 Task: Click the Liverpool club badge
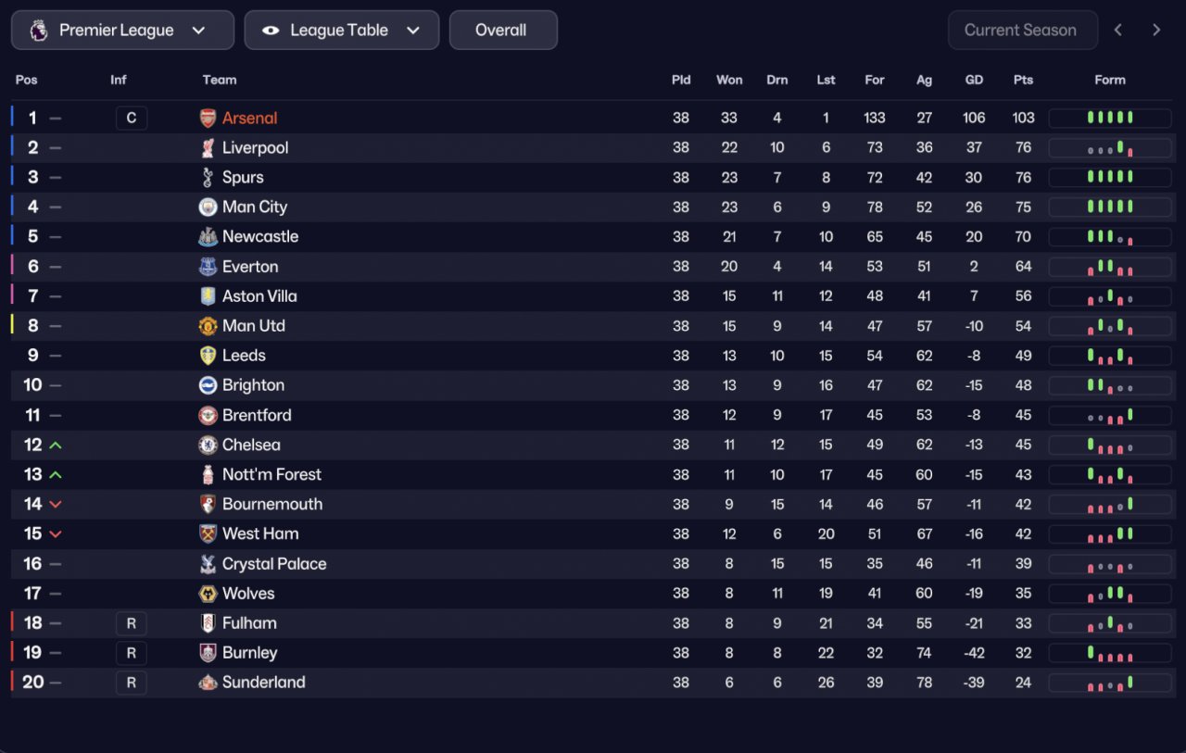208,148
